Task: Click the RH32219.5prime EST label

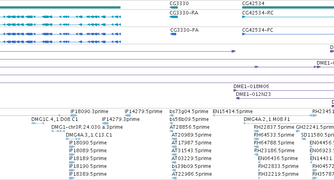Action: point(278,174)
